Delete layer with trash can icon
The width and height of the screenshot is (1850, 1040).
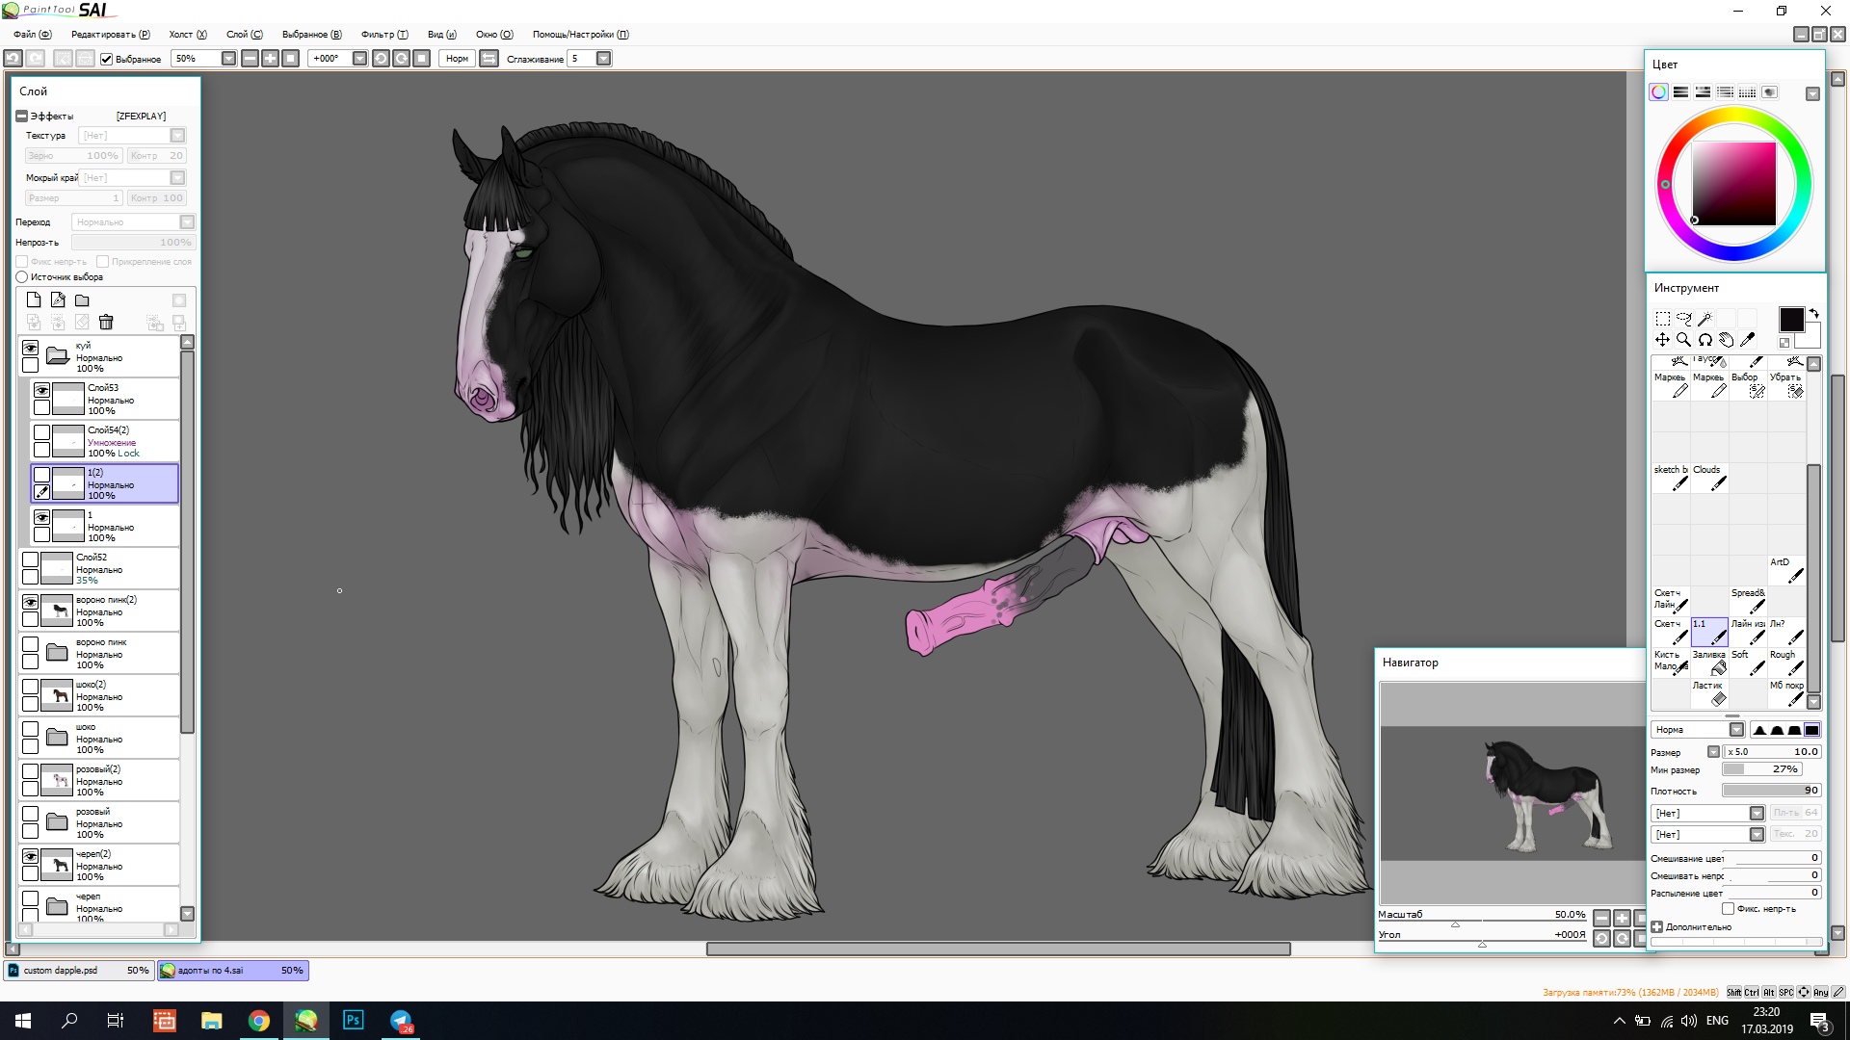tap(106, 323)
